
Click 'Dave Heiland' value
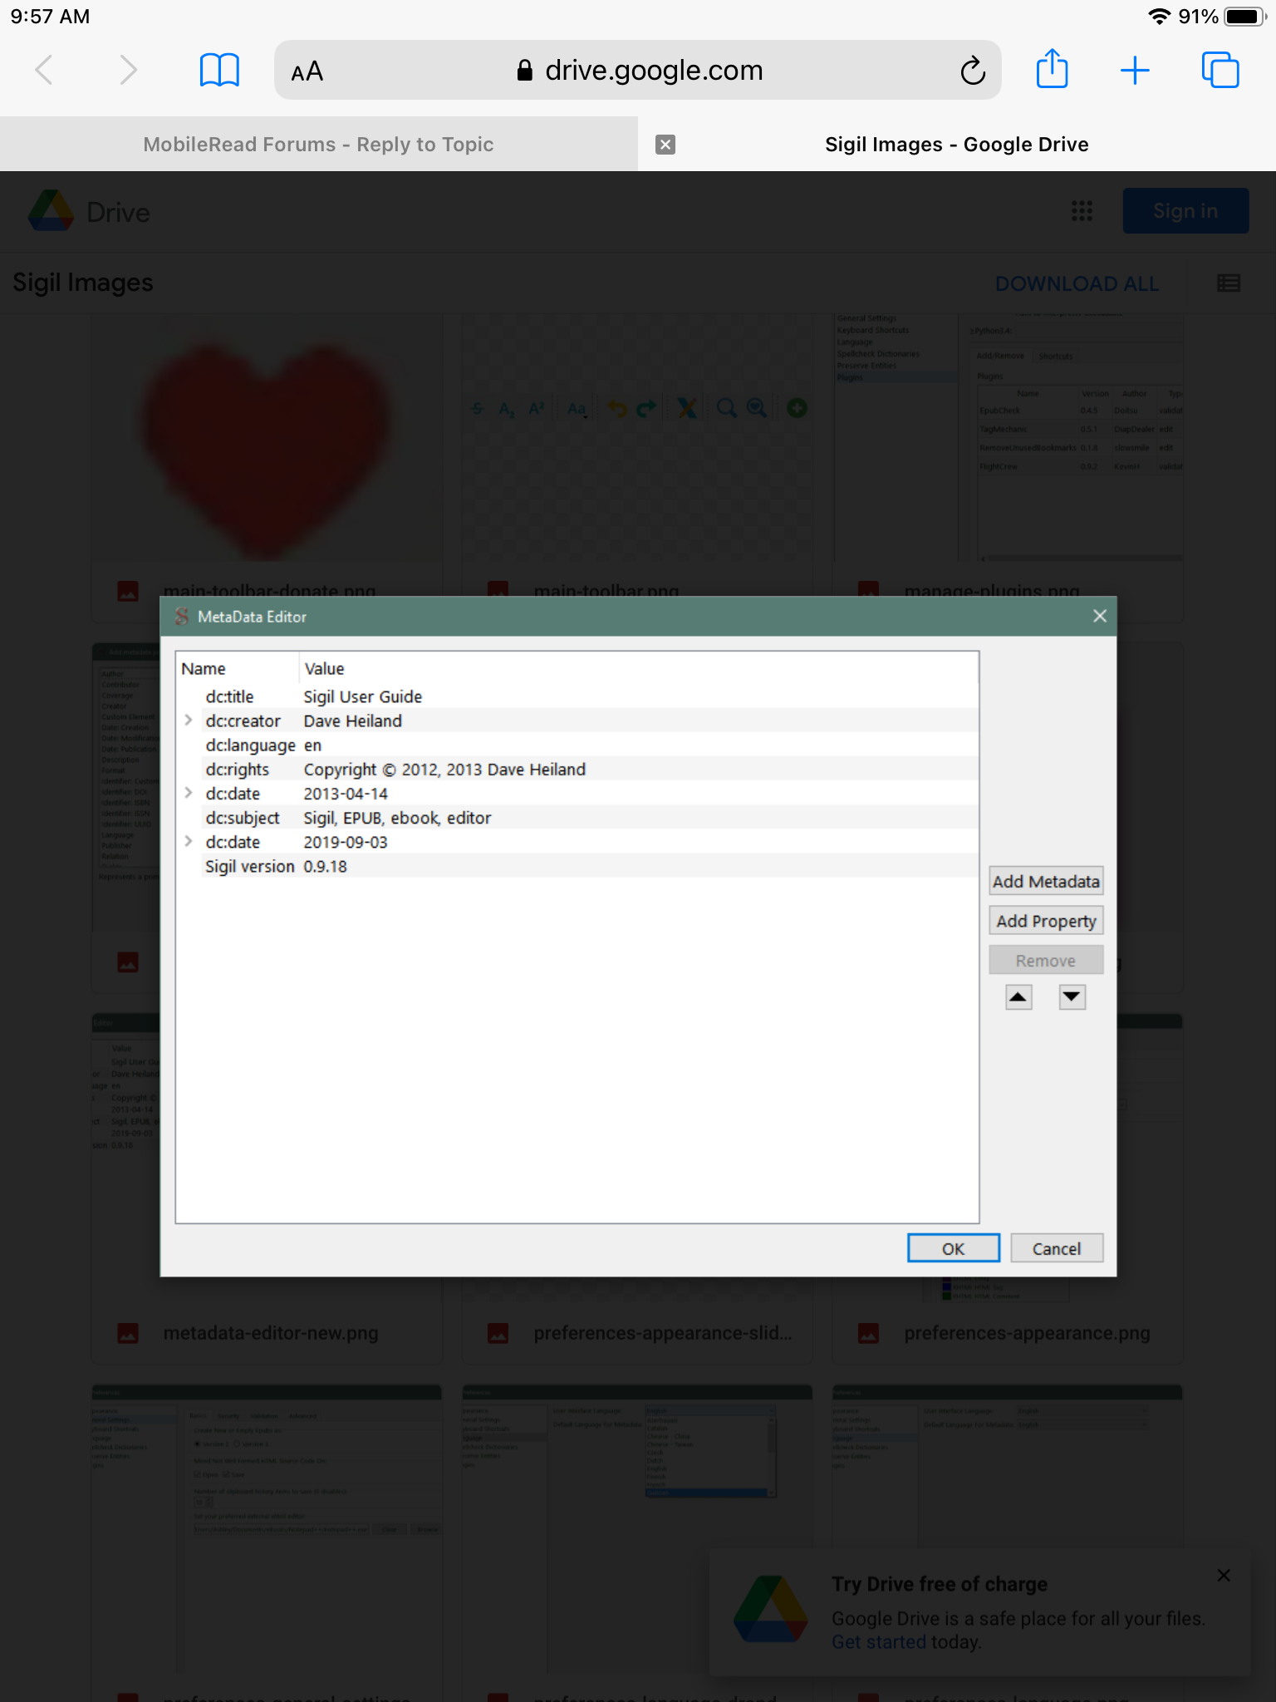[353, 721]
